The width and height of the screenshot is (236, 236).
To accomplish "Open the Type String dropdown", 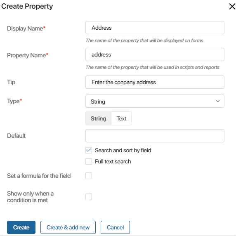I will 155,101.
